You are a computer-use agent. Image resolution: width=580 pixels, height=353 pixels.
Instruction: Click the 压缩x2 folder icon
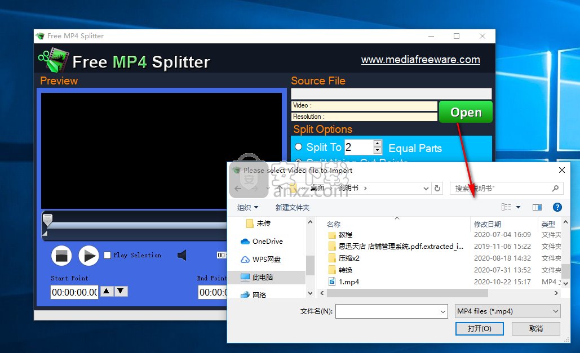pyautogui.click(x=332, y=258)
